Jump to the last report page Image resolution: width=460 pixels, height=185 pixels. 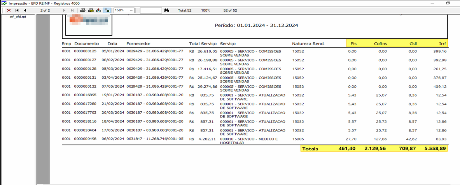point(72,10)
